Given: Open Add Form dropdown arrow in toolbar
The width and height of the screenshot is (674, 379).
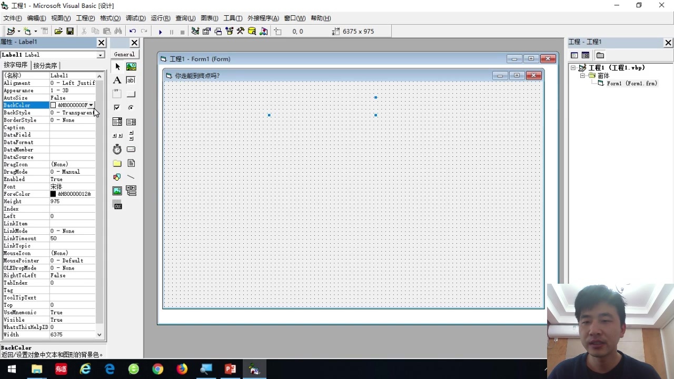Looking at the screenshot, I should point(35,32).
